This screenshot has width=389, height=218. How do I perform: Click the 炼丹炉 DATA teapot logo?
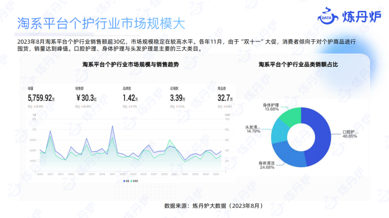(x=328, y=16)
